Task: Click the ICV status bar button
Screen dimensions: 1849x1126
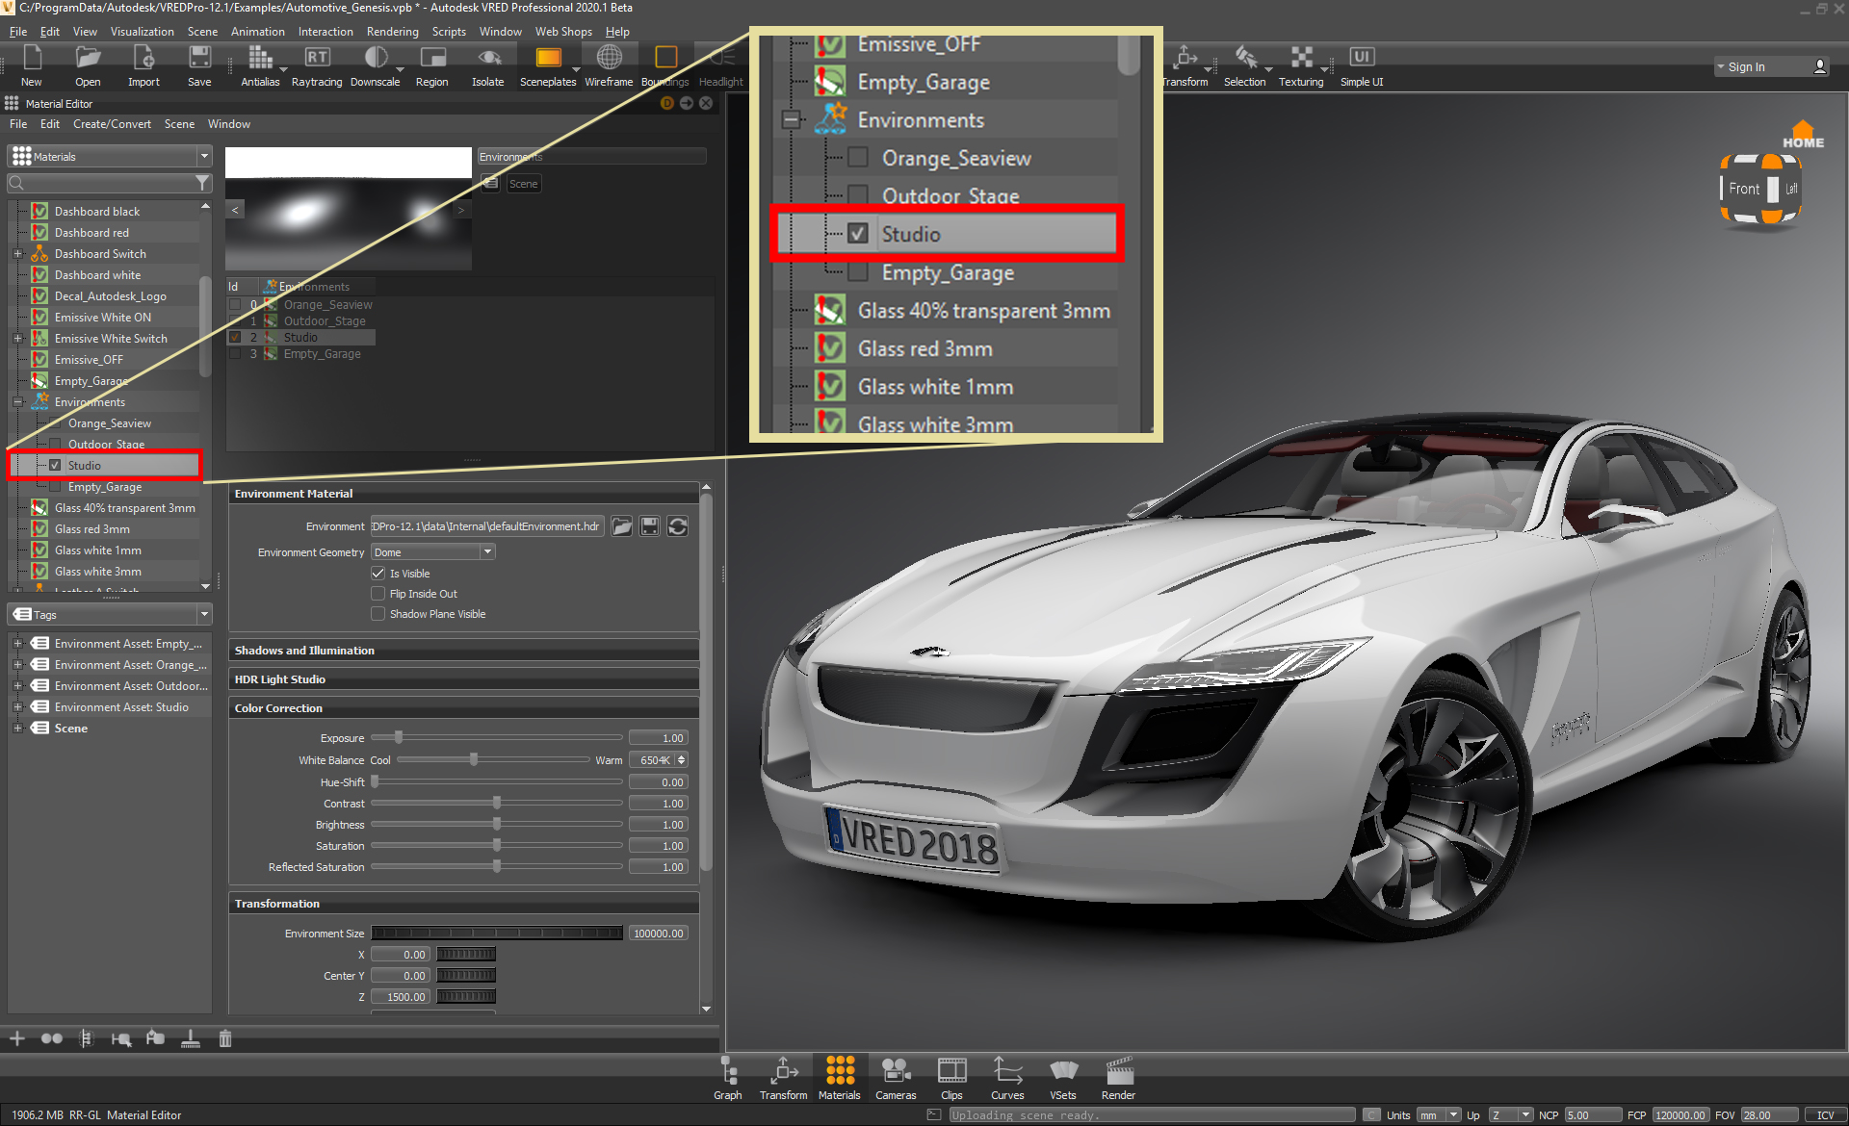Action: (x=1825, y=1115)
